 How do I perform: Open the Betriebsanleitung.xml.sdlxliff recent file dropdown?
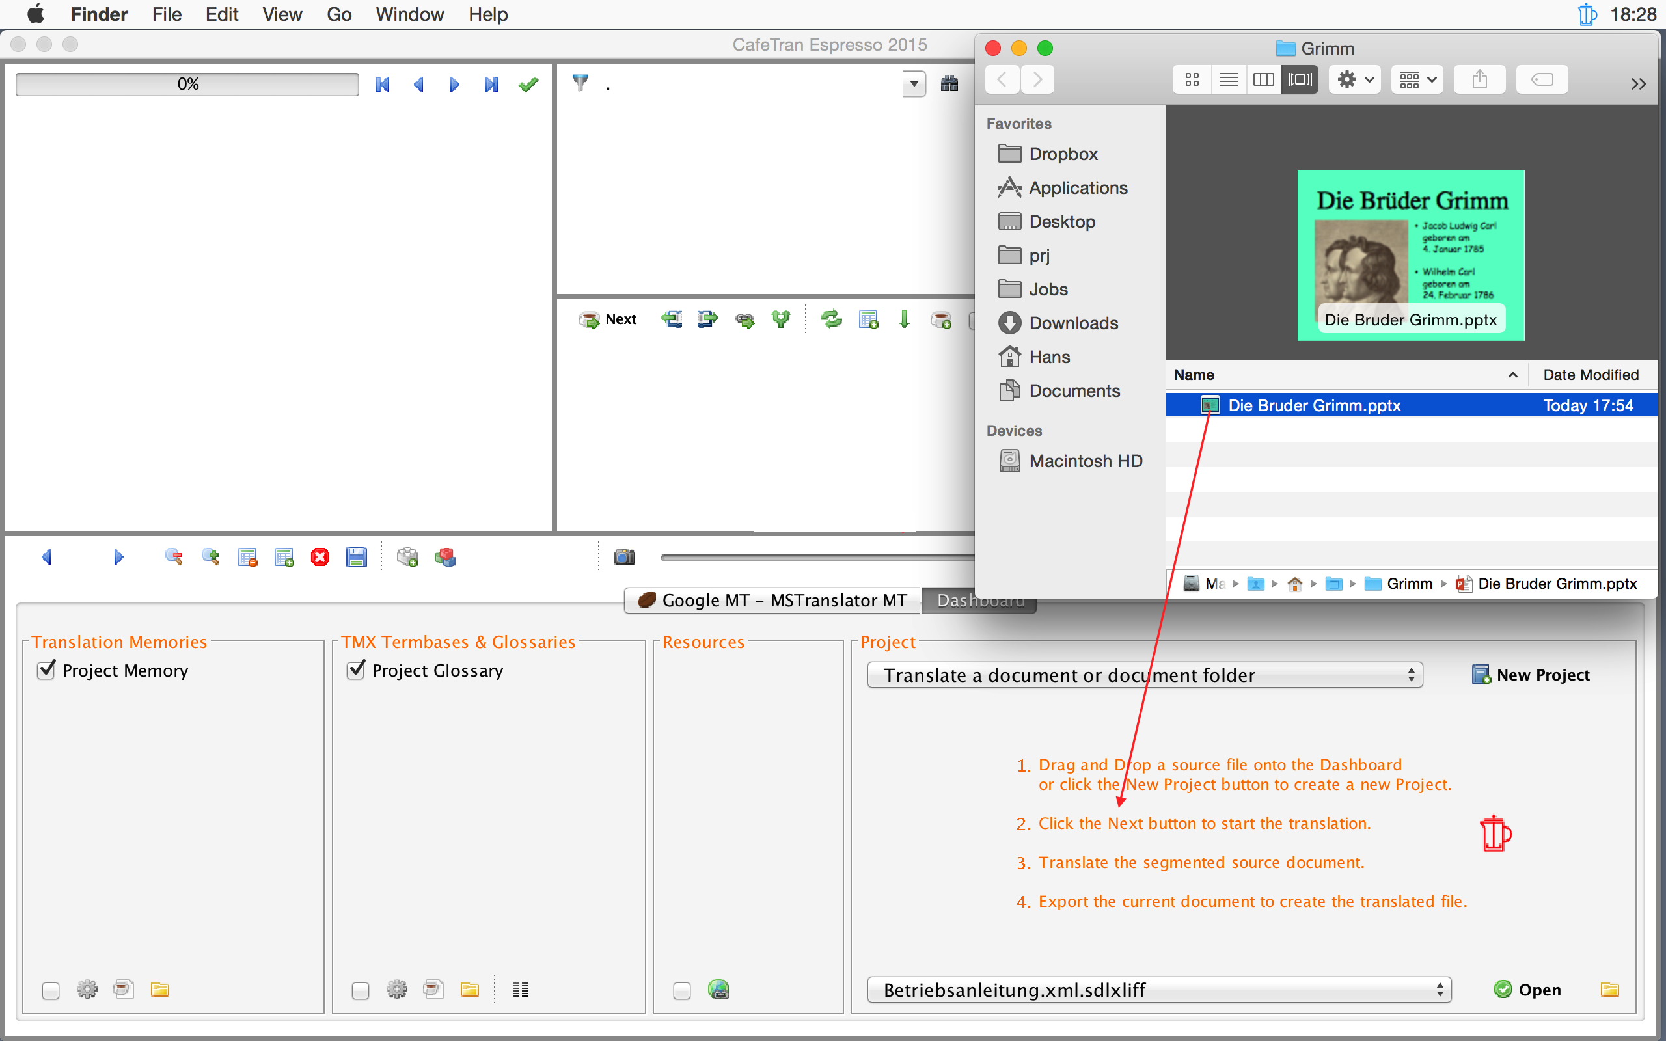tap(1158, 990)
